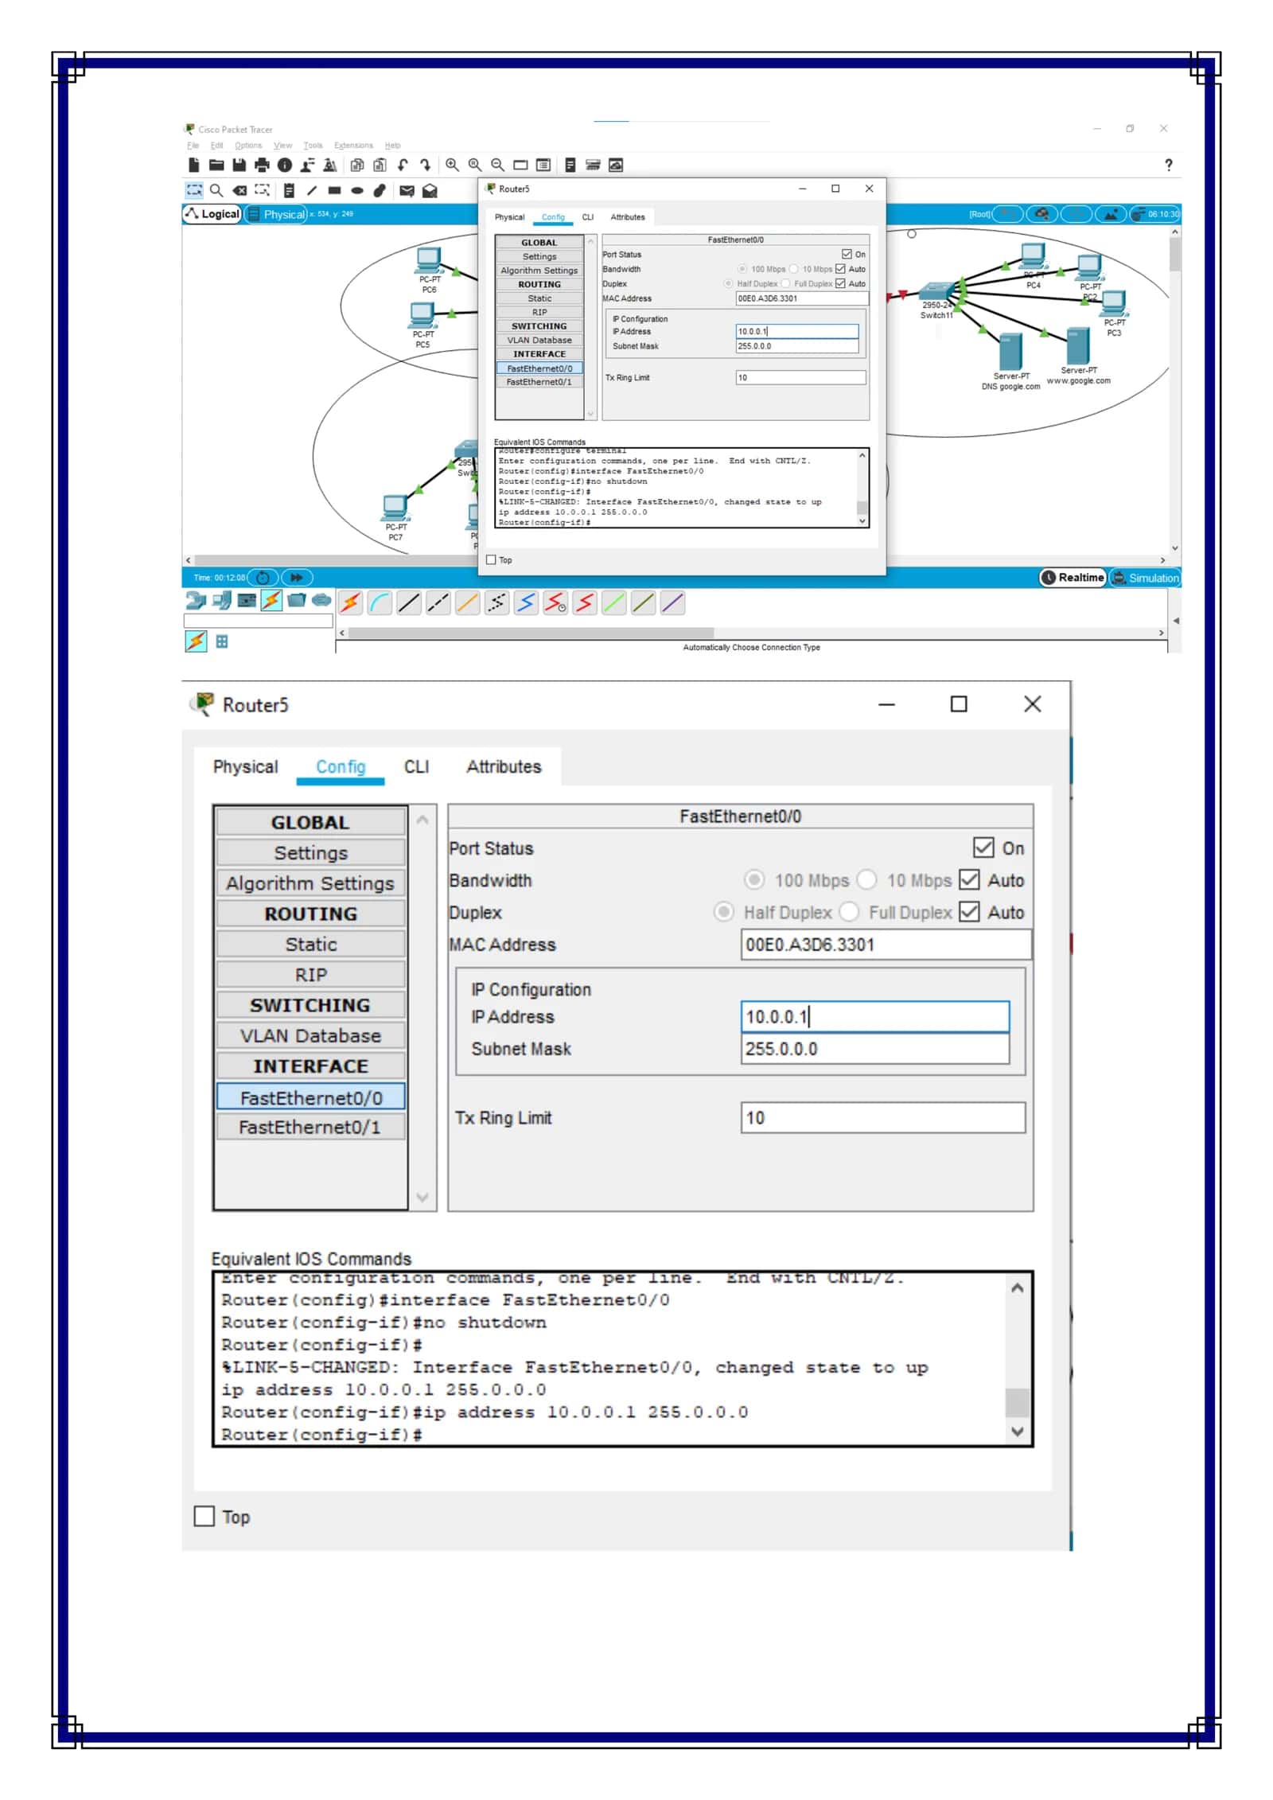
Task: Click the Add Complex PDU open envelope icon
Action: (x=430, y=190)
